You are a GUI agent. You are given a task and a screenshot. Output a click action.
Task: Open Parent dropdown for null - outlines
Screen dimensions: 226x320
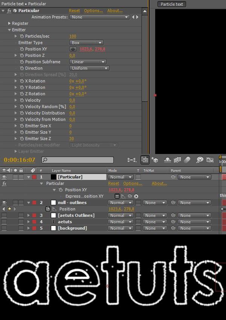[195, 203]
